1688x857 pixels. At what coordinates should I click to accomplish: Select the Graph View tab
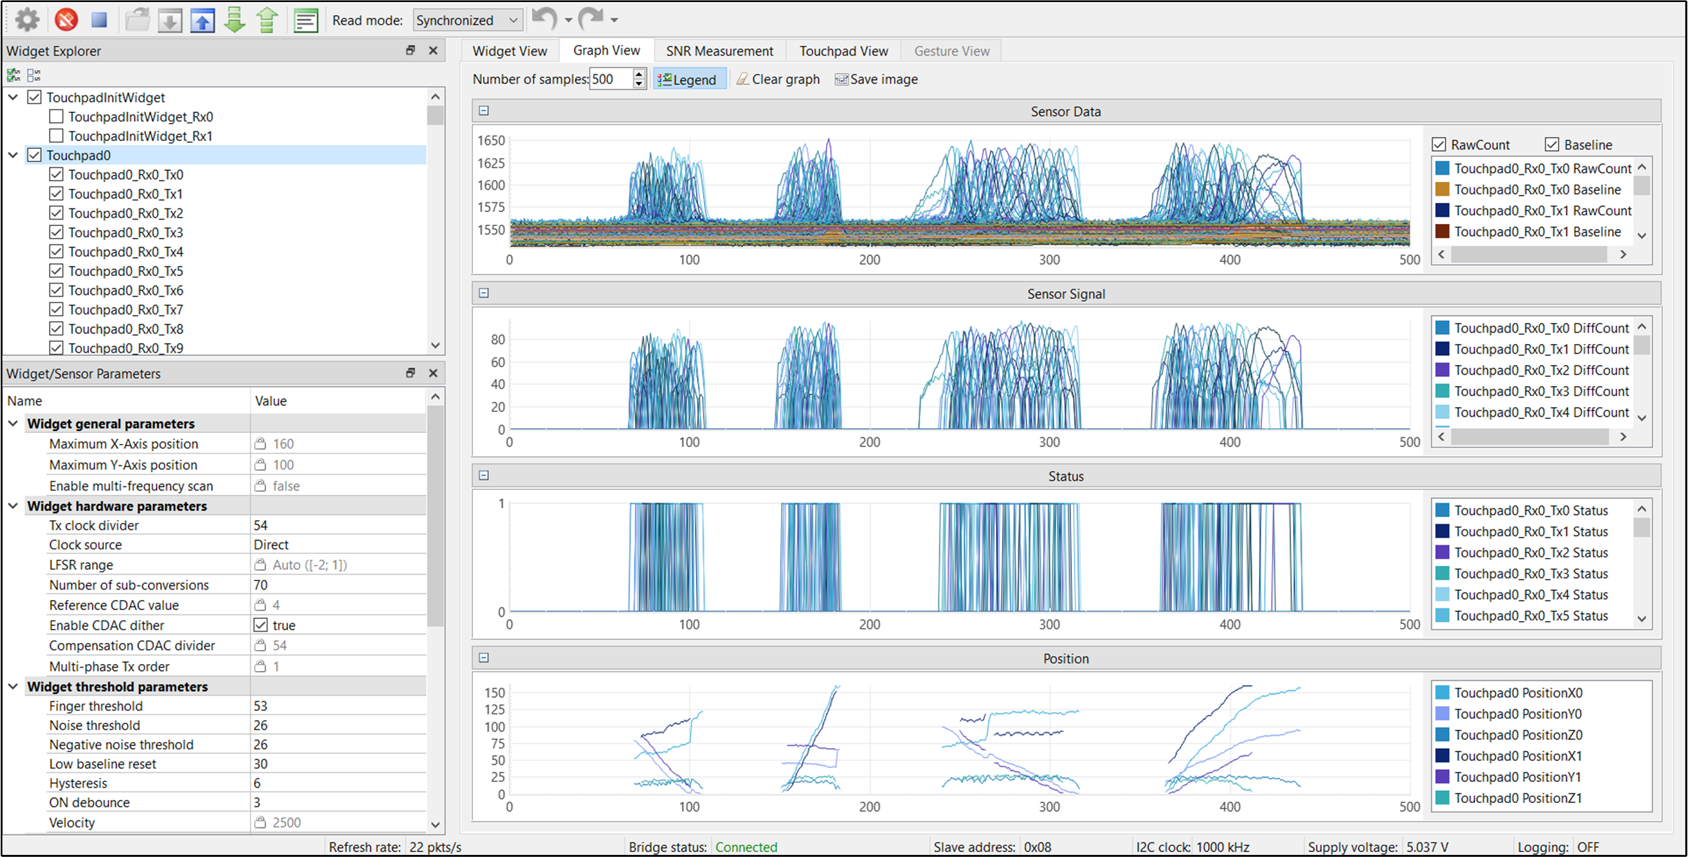pos(606,51)
